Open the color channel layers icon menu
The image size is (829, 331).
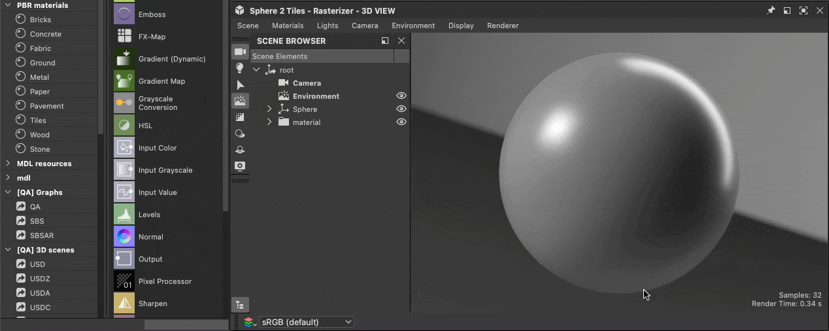(x=250, y=322)
